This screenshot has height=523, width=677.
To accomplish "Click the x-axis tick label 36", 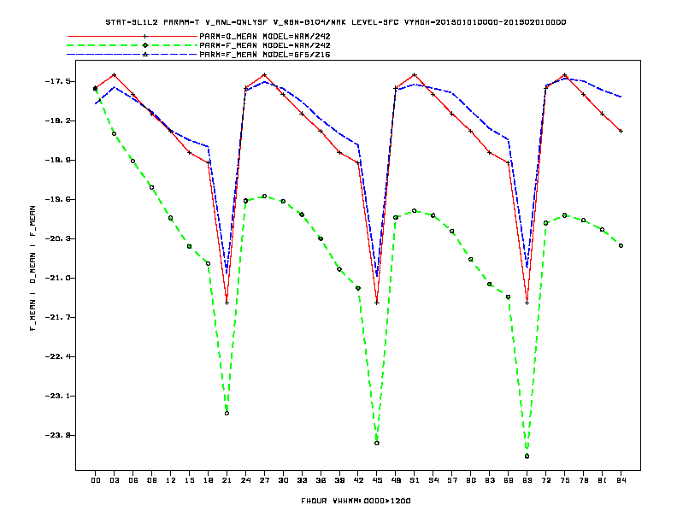I will coord(321,480).
